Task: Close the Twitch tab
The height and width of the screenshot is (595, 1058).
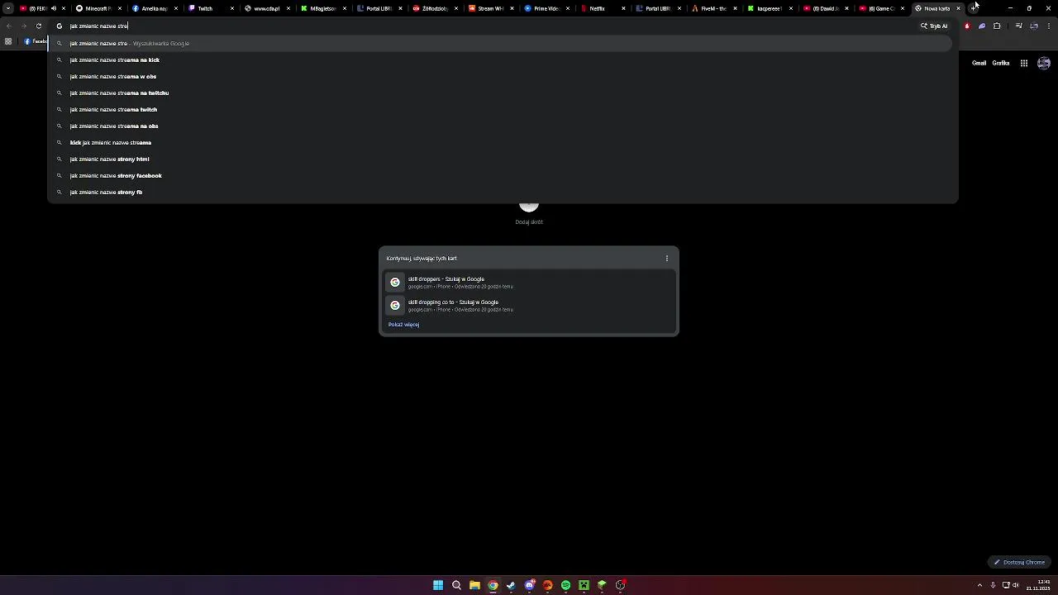Action: (231, 8)
